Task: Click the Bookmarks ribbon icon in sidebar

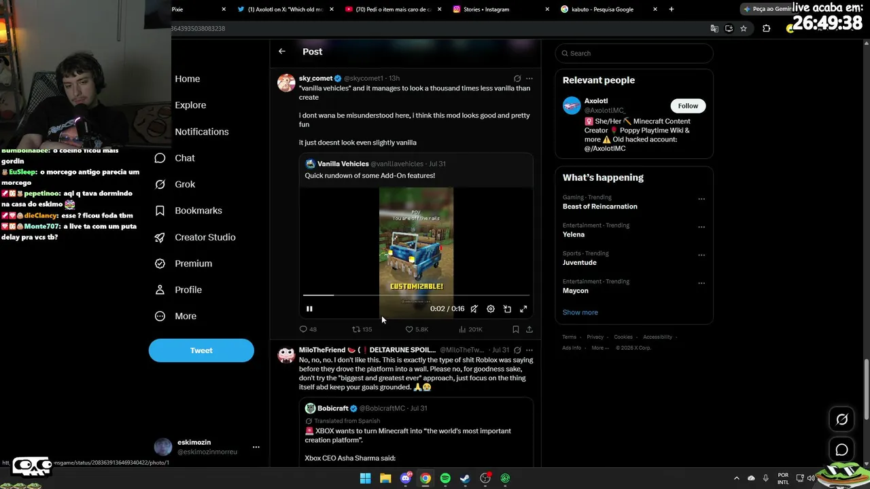Action: pyautogui.click(x=160, y=211)
